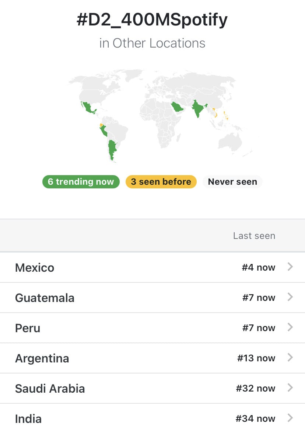The image size is (305, 431).
Task: Open the Argentina '#13 now' ranking
Action: (x=256, y=358)
